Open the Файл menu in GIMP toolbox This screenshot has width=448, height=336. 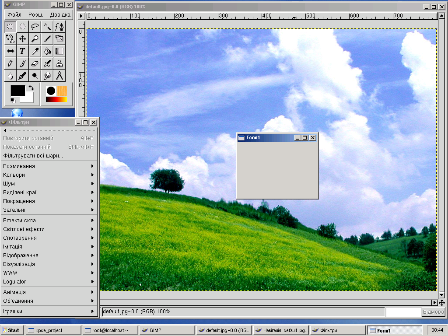click(x=14, y=14)
